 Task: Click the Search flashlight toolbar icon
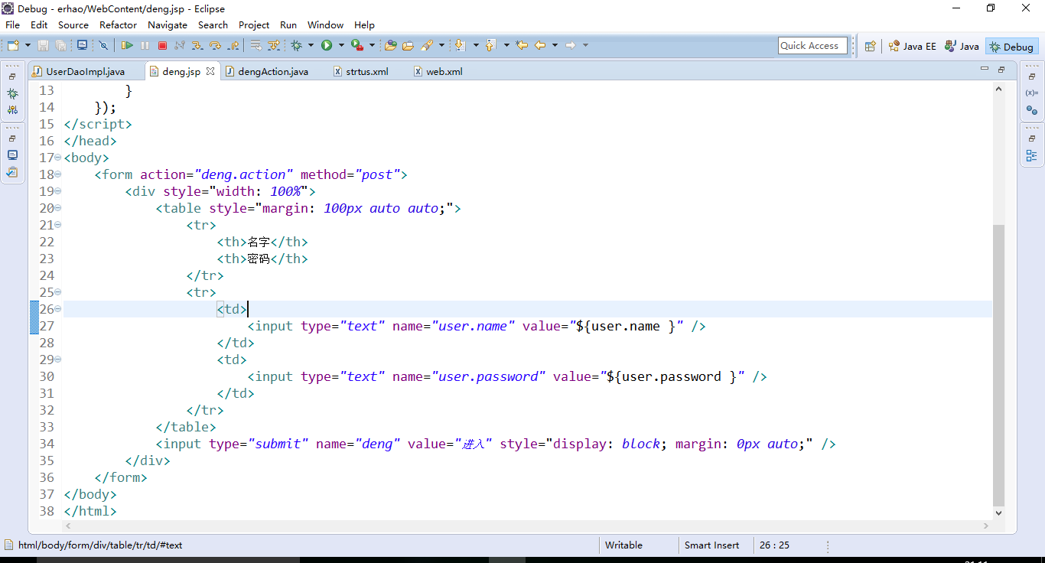(x=427, y=45)
